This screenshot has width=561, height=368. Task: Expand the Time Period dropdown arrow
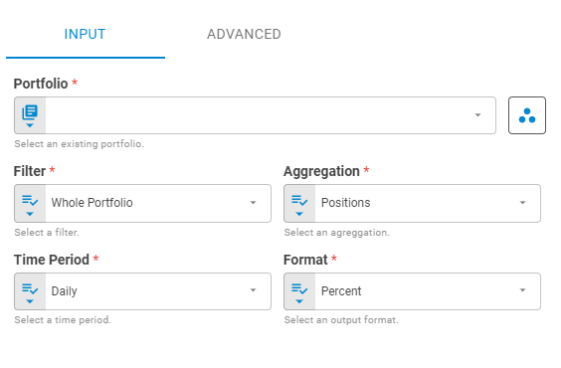[253, 290]
